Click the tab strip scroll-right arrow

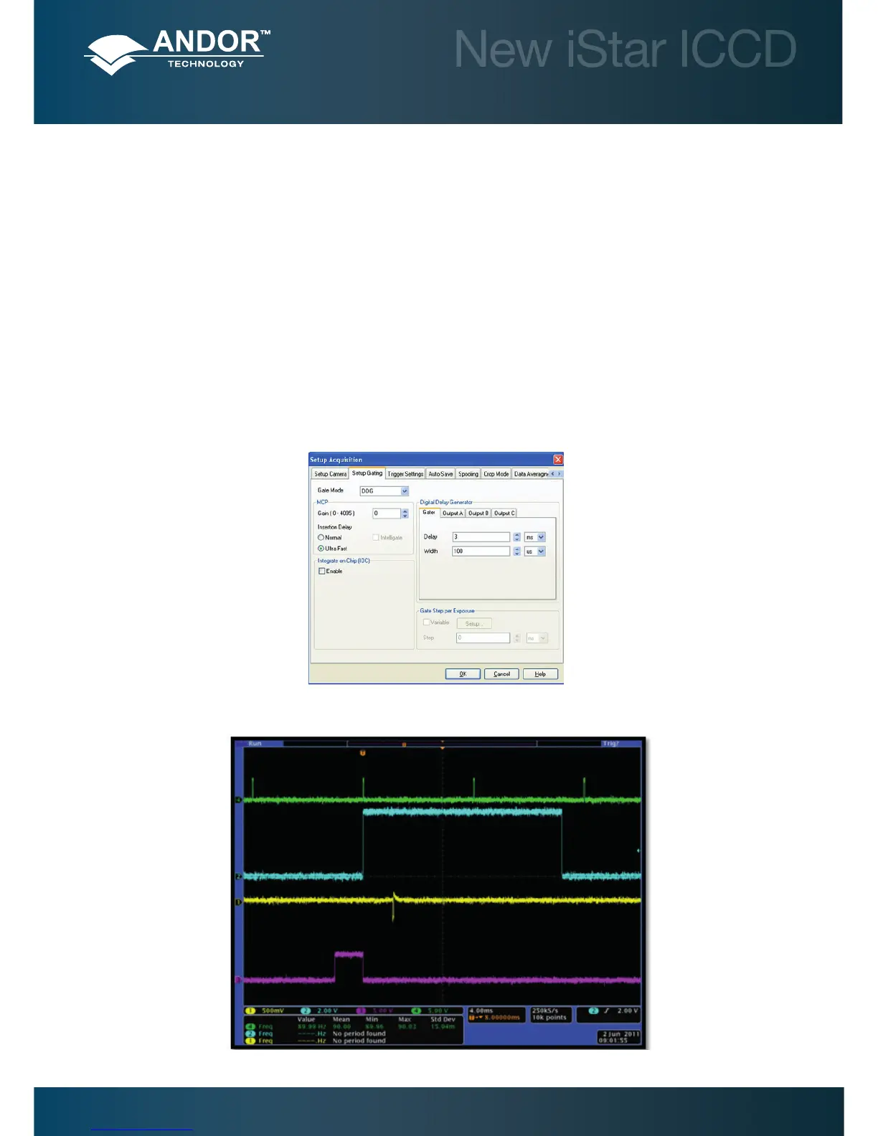(560, 474)
